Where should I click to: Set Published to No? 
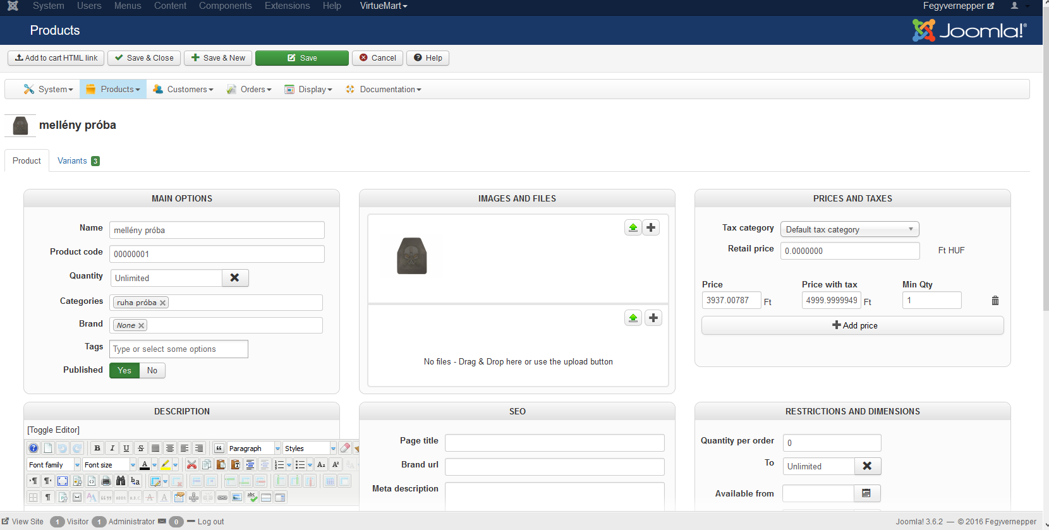click(152, 370)
